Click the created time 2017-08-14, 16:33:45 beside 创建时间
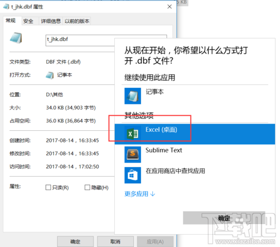Screen dimensions: 280x247 72,140
